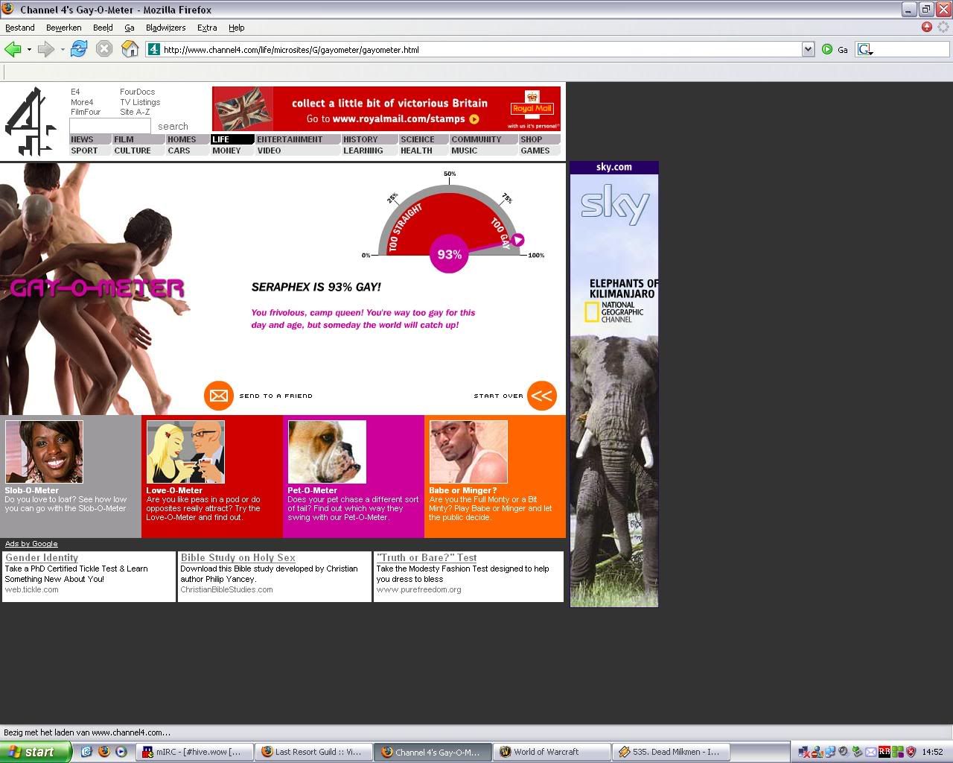Click the orange Start Over rewind icon
The height and width of the screenshot is (763, 953).
pos(542,396)
